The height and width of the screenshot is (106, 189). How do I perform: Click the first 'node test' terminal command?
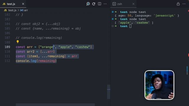[138, 12]
